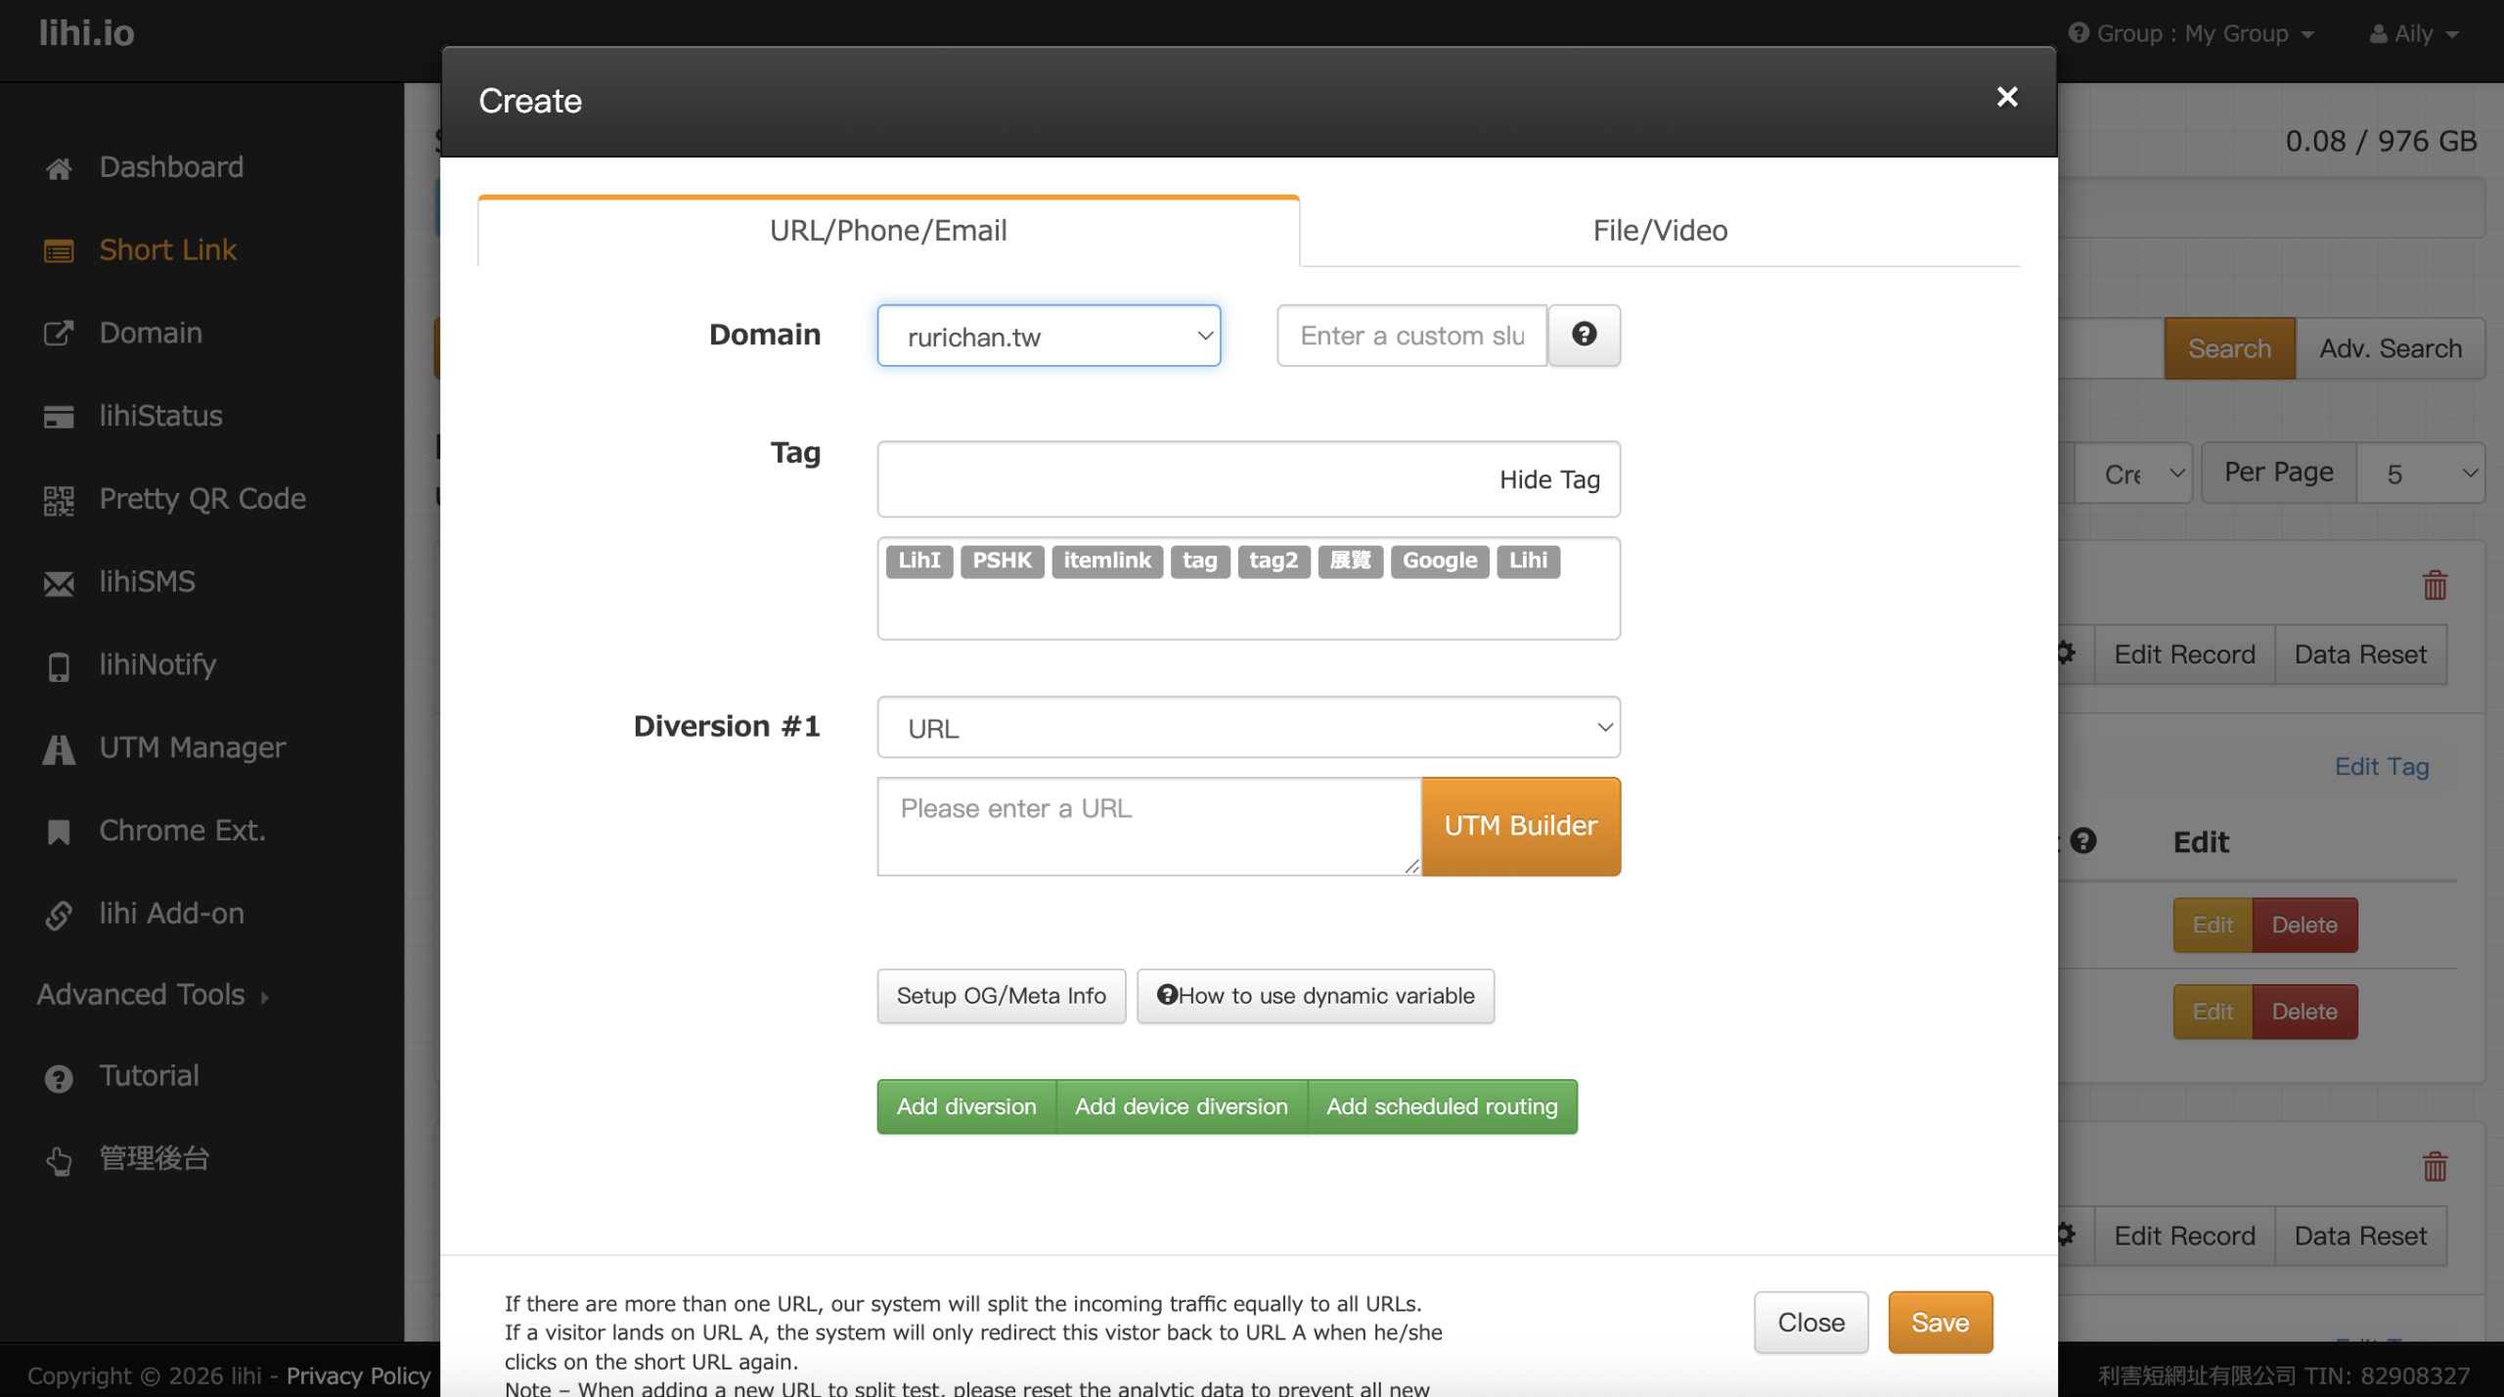Click the custom slug help question icon
Viewport: 2504px width, 1397px height.
(1584, 335)
